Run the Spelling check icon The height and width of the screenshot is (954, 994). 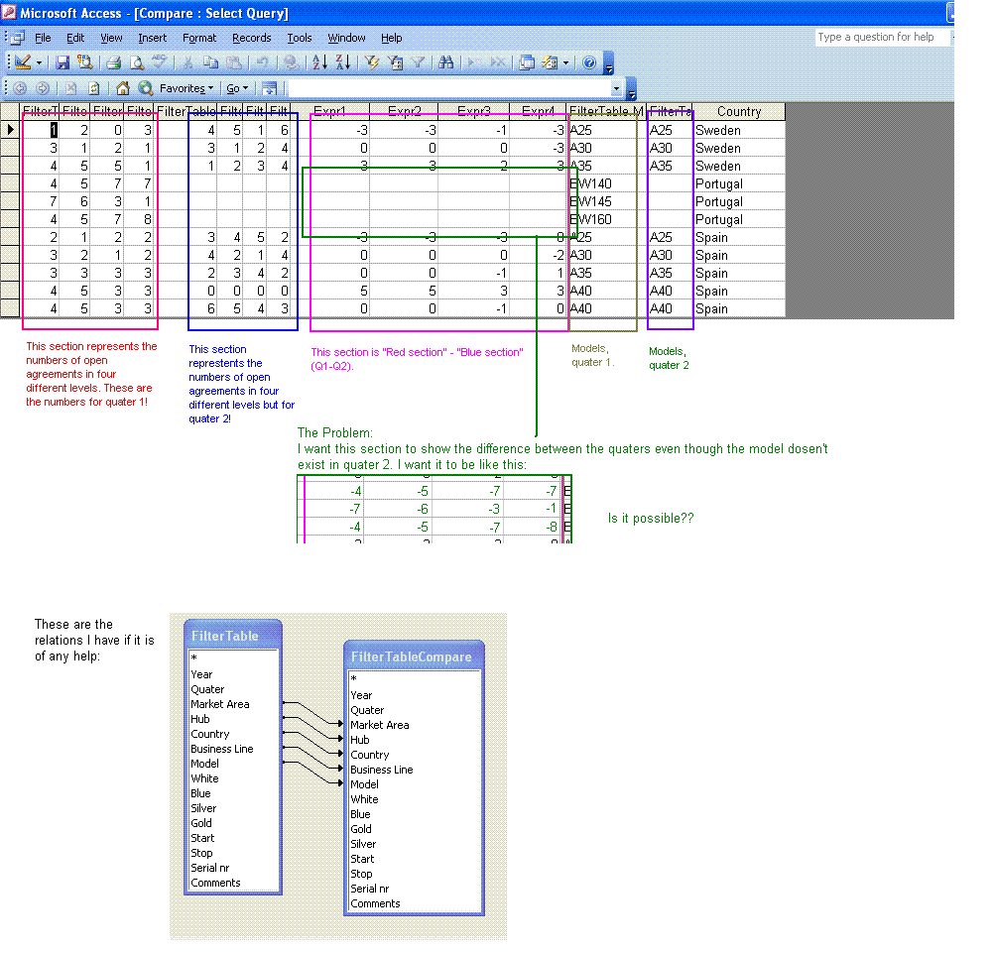[x=159, y=62]
